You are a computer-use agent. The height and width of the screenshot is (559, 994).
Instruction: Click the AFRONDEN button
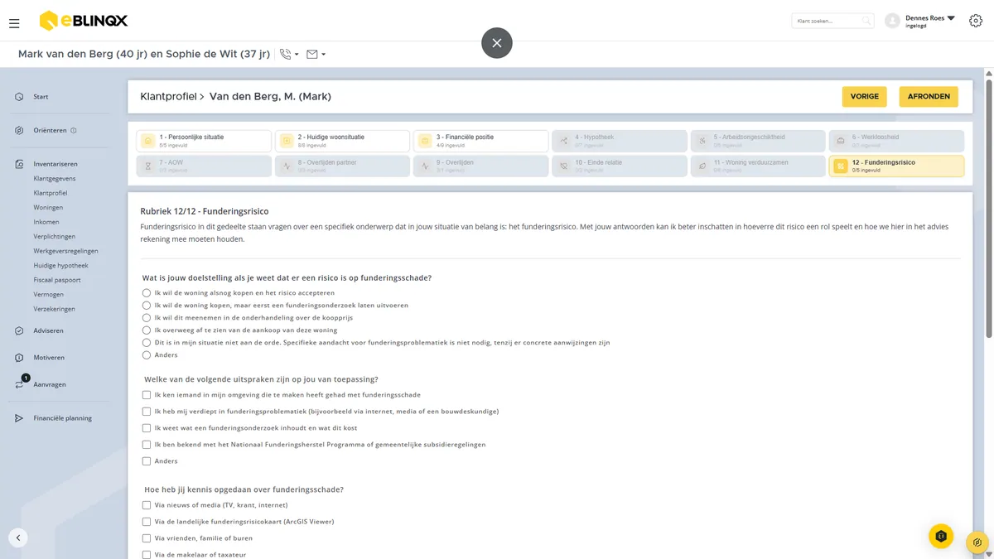click(929, 97)
